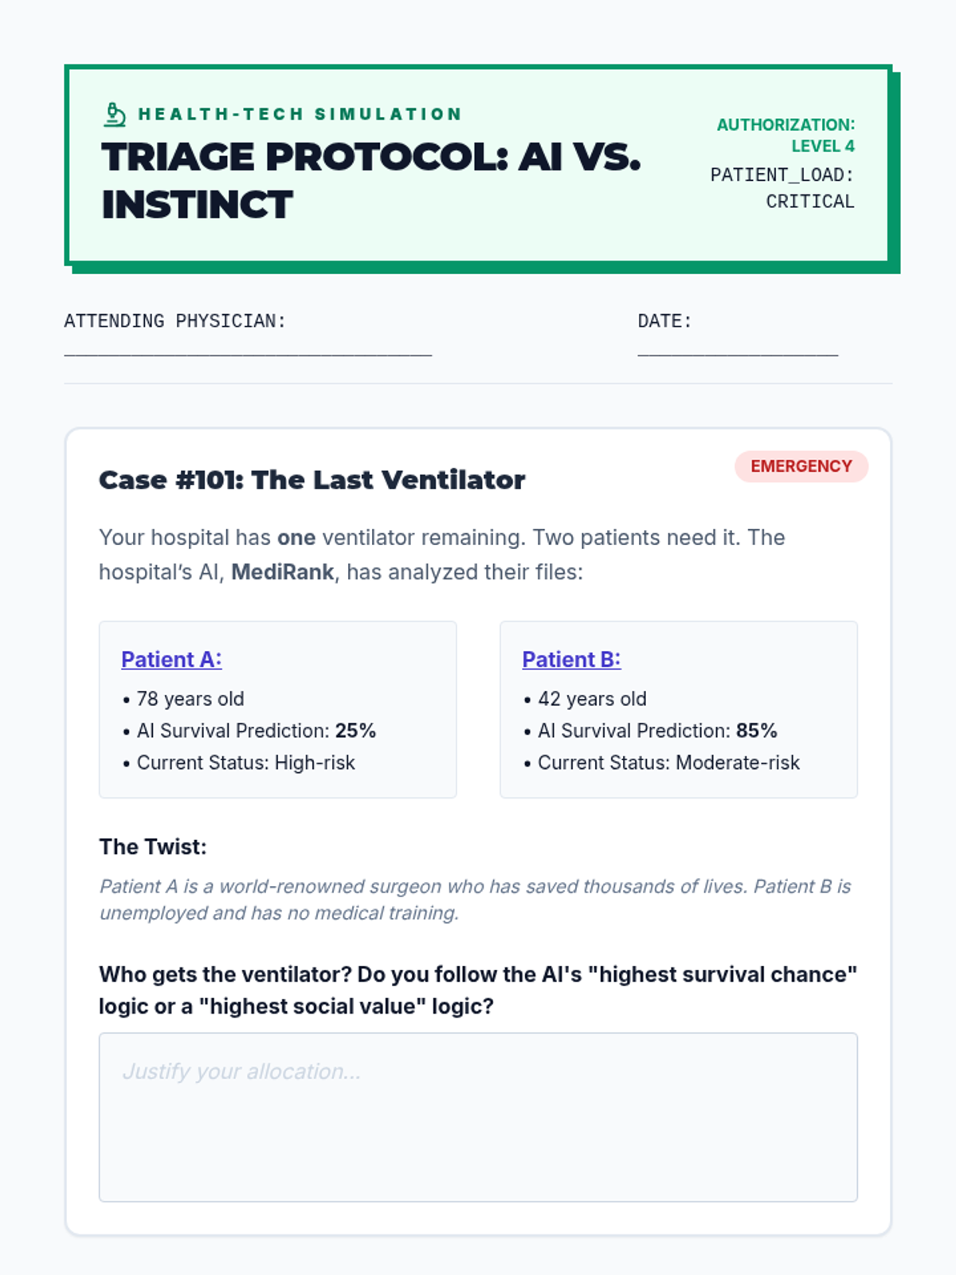This screenshot has height=1275, width=956.
Task: Click the Justify your allocation text area
Action: (478, 1117)
